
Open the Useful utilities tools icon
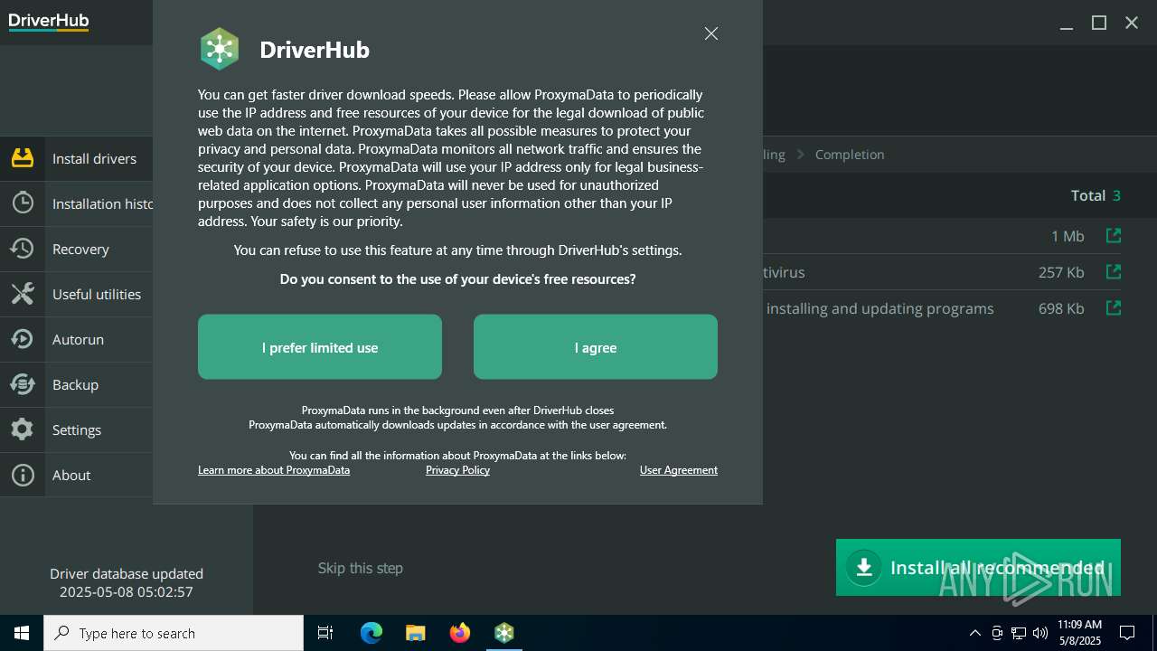[23, 294]
